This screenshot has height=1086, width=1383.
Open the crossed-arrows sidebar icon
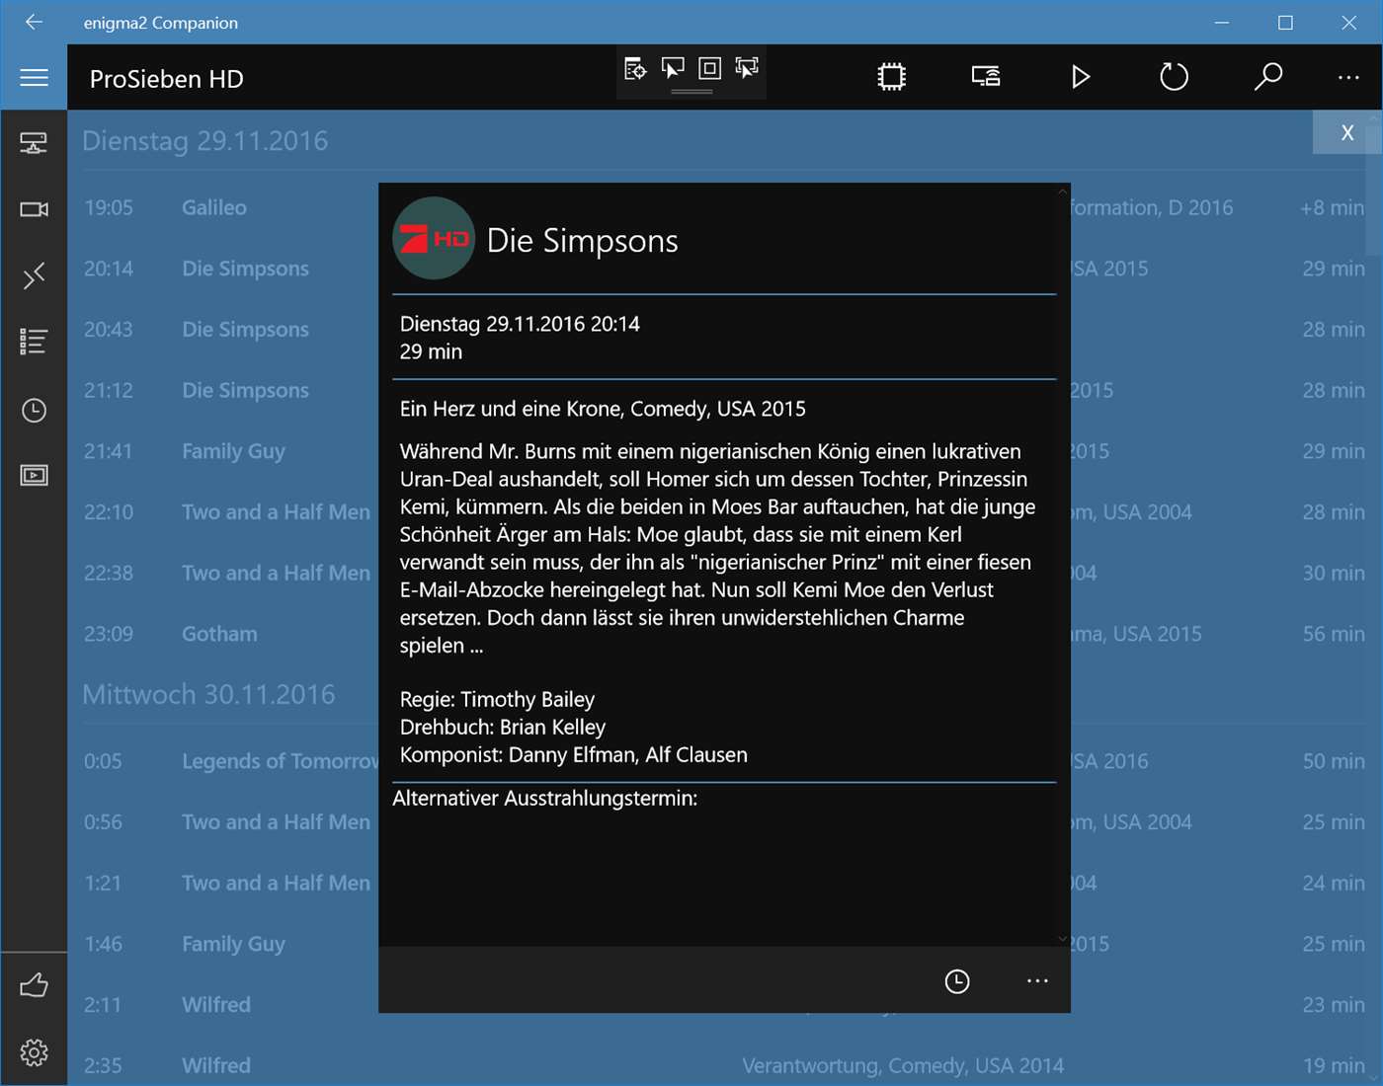click(34, 275)
